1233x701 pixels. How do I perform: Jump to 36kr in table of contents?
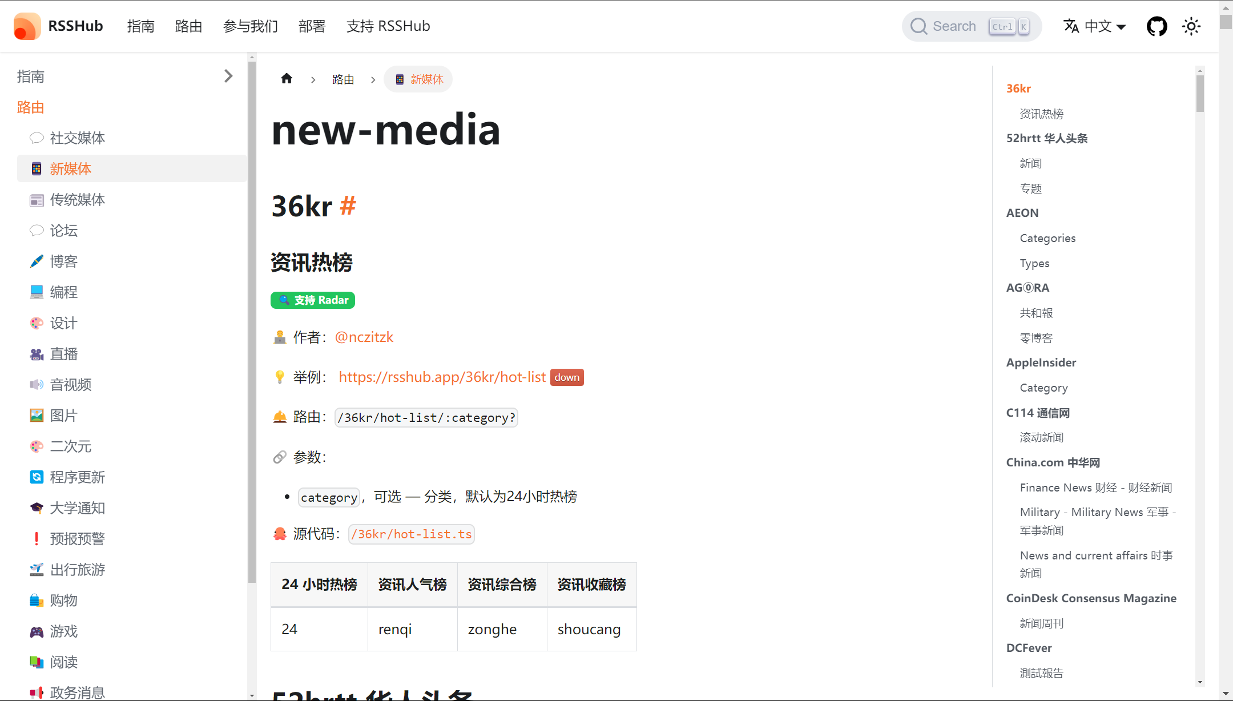coord(1018,88)
